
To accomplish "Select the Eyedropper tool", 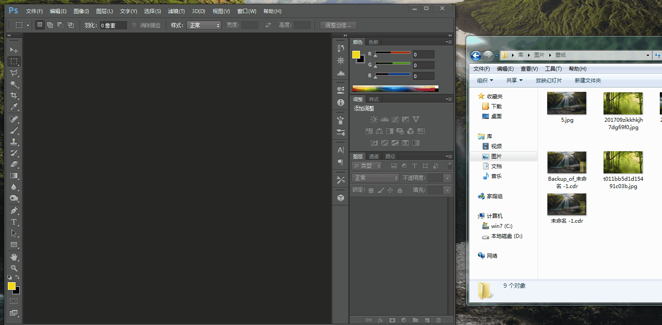I will click(x=14, y=107).
